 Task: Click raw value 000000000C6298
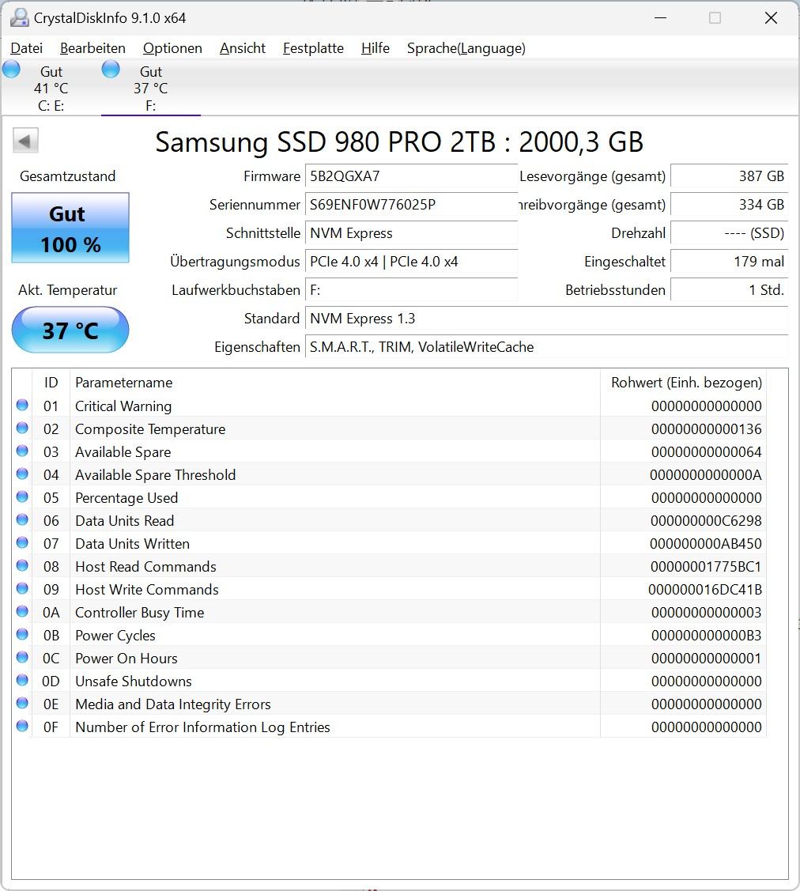click(706, 520)
